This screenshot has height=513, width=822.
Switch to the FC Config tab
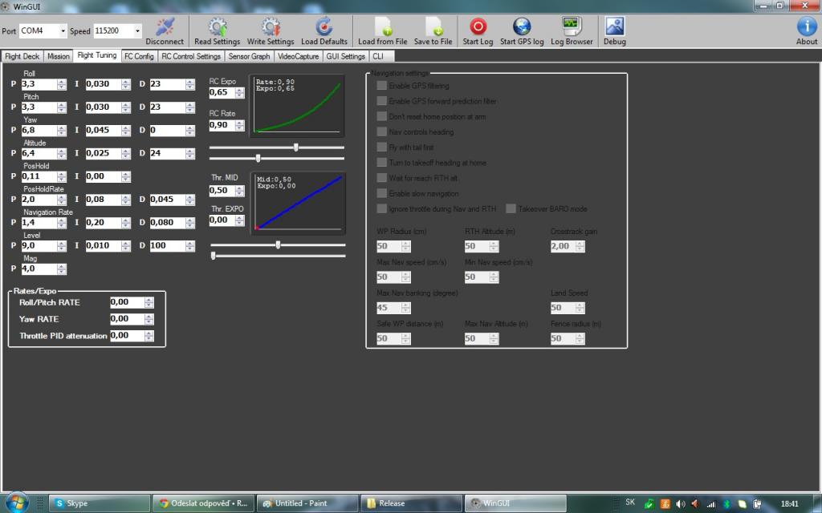click(x=139, y=57)
